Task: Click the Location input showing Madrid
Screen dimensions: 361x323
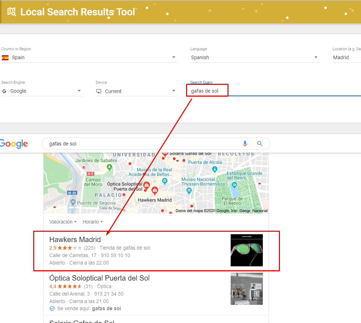Action: click(x=347, y=57)
